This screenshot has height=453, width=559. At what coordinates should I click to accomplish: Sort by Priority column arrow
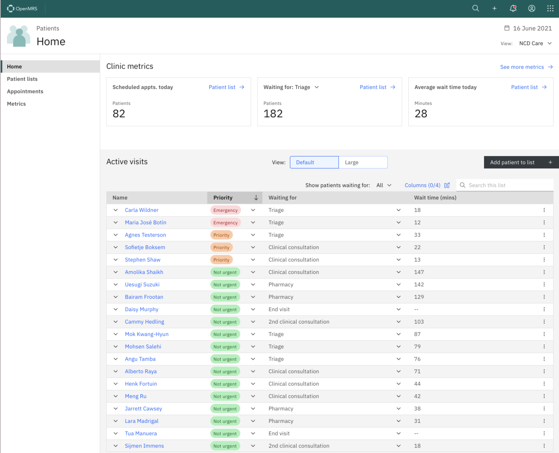point(256,198)
